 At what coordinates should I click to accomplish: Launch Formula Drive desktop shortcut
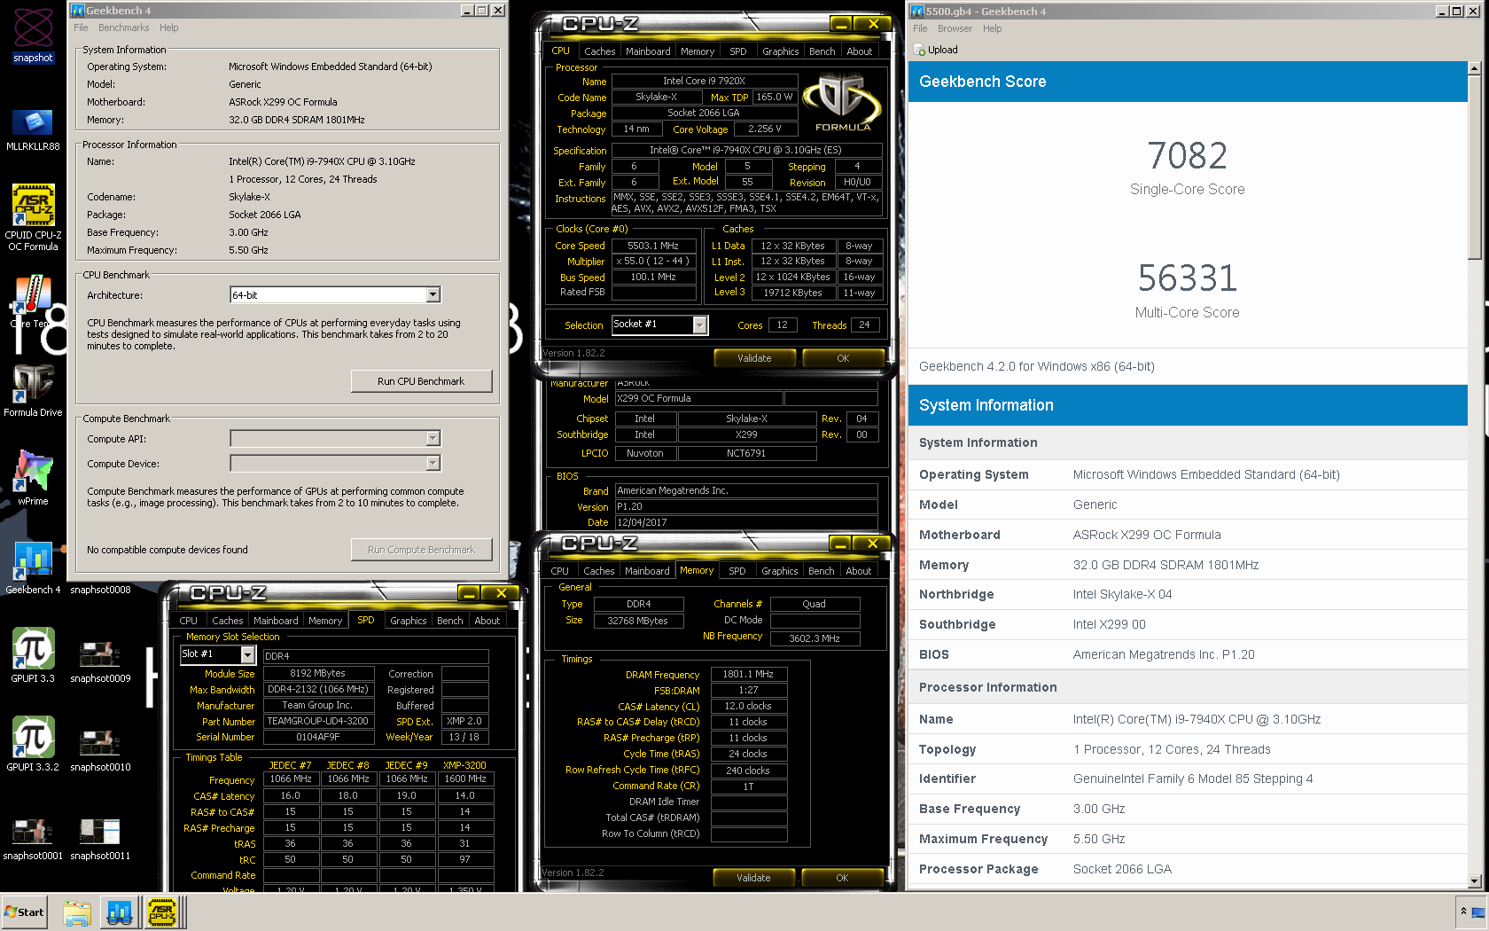click(x=33, y=390)
